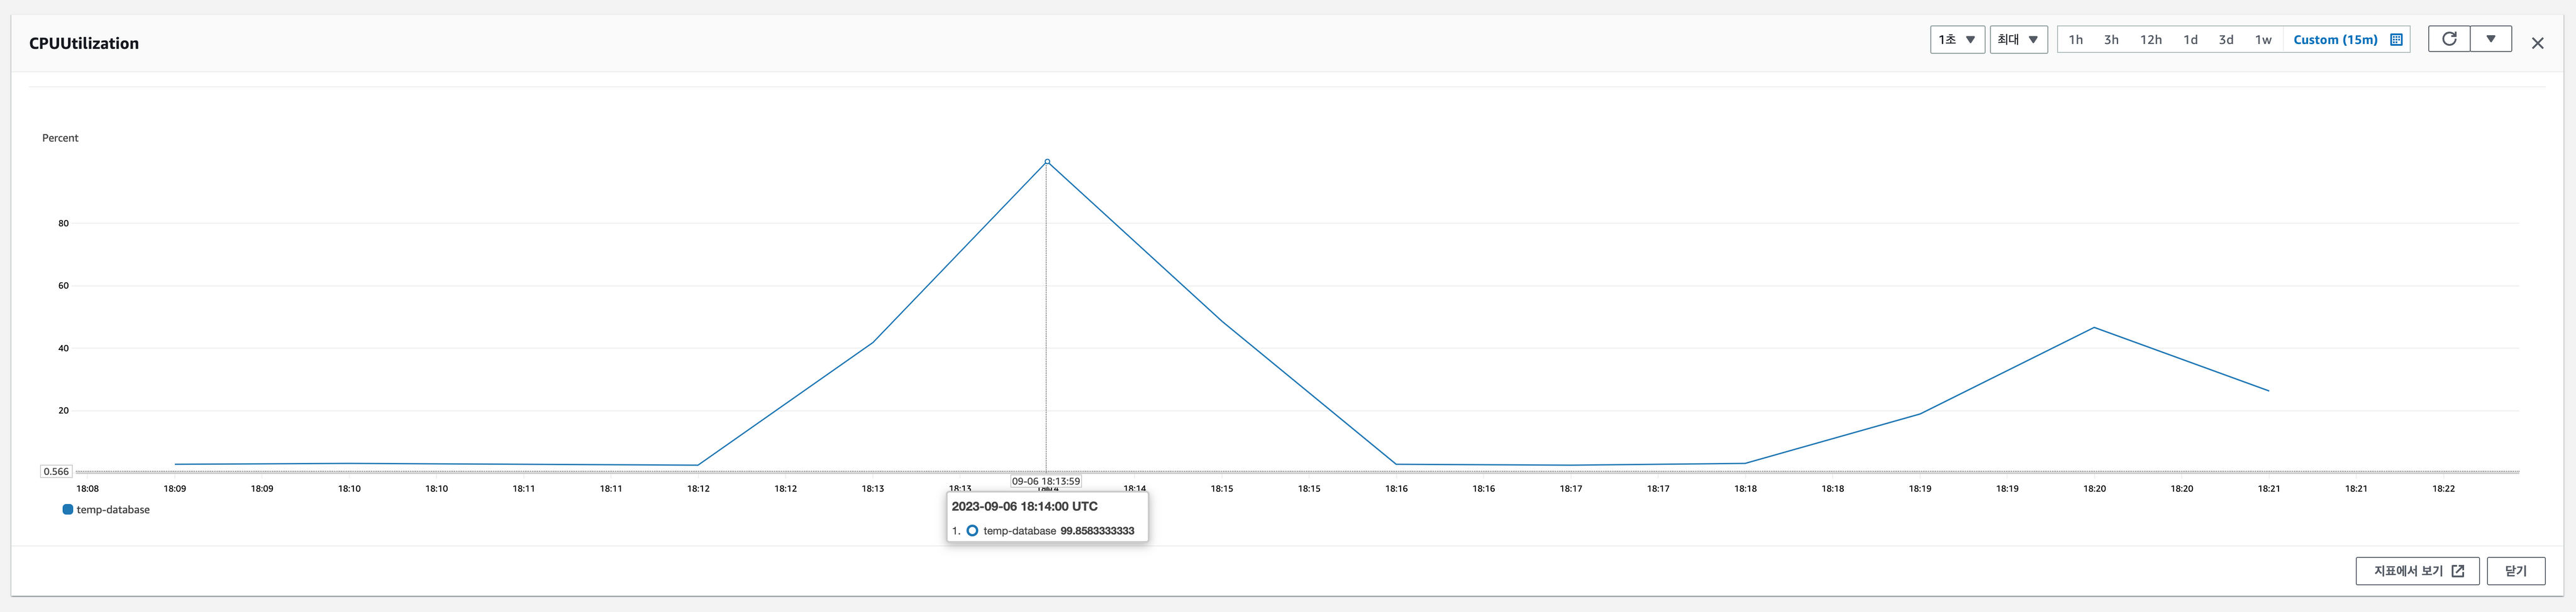Select the 1h time range

point(2076,40)
